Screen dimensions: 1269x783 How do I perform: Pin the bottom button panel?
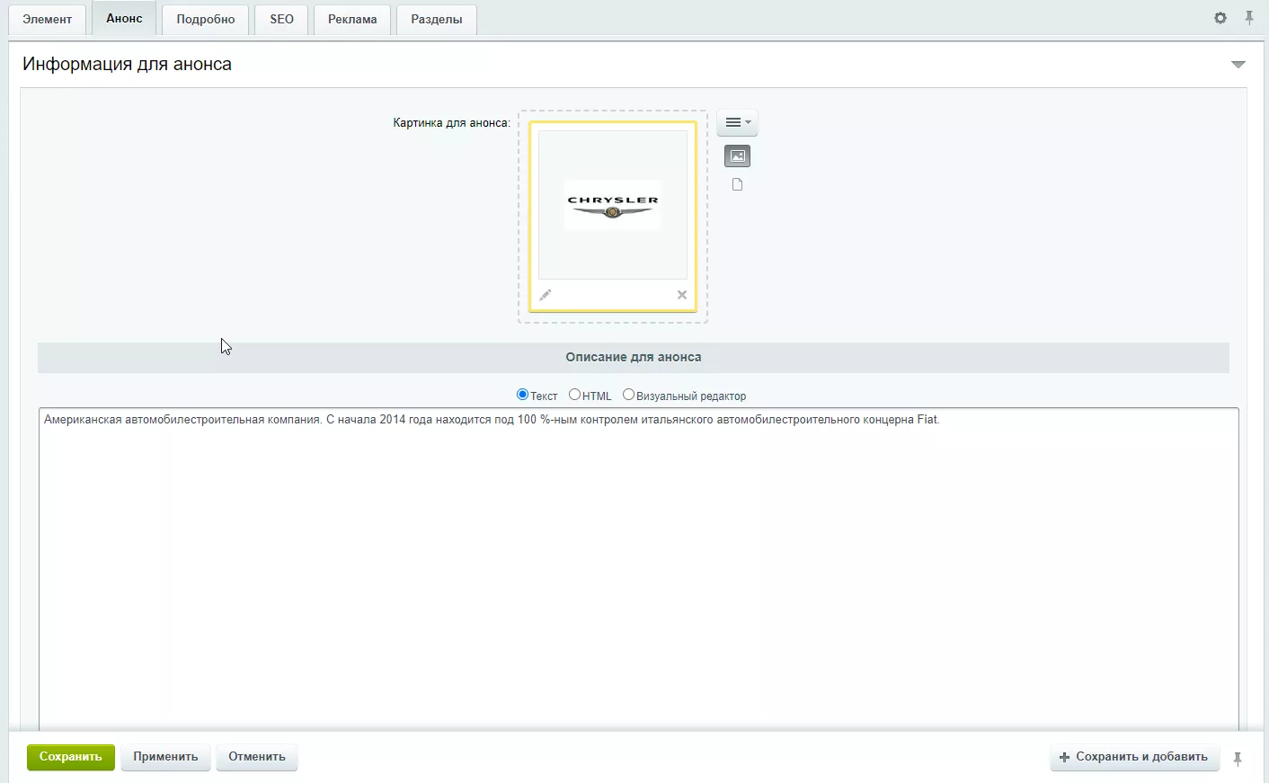point(1238,759)
